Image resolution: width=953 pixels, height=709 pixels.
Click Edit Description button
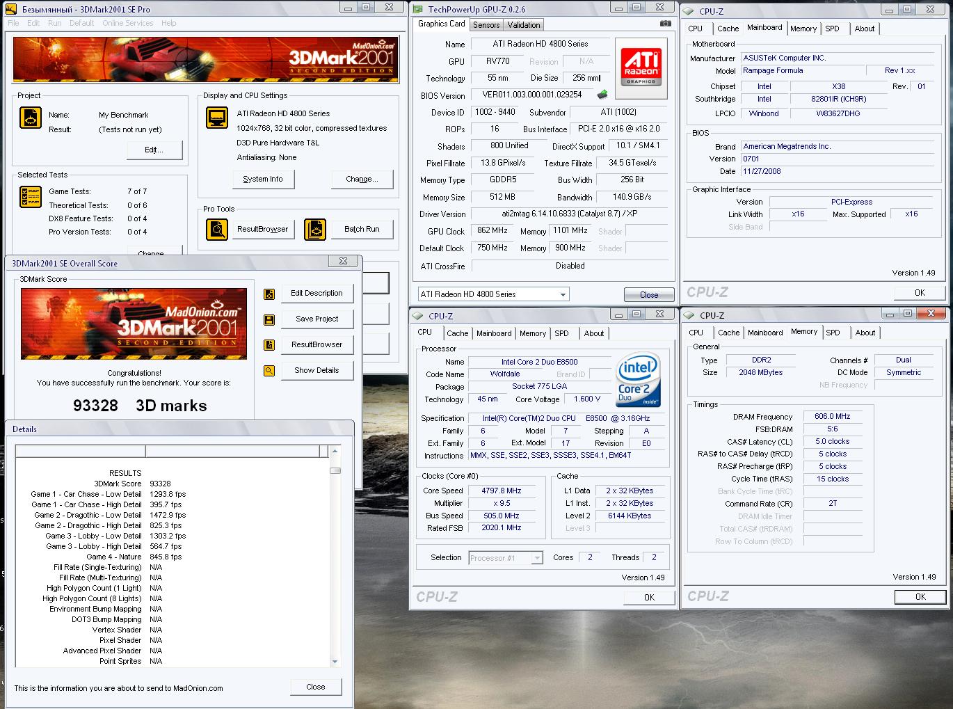click(x=317, y=293)
